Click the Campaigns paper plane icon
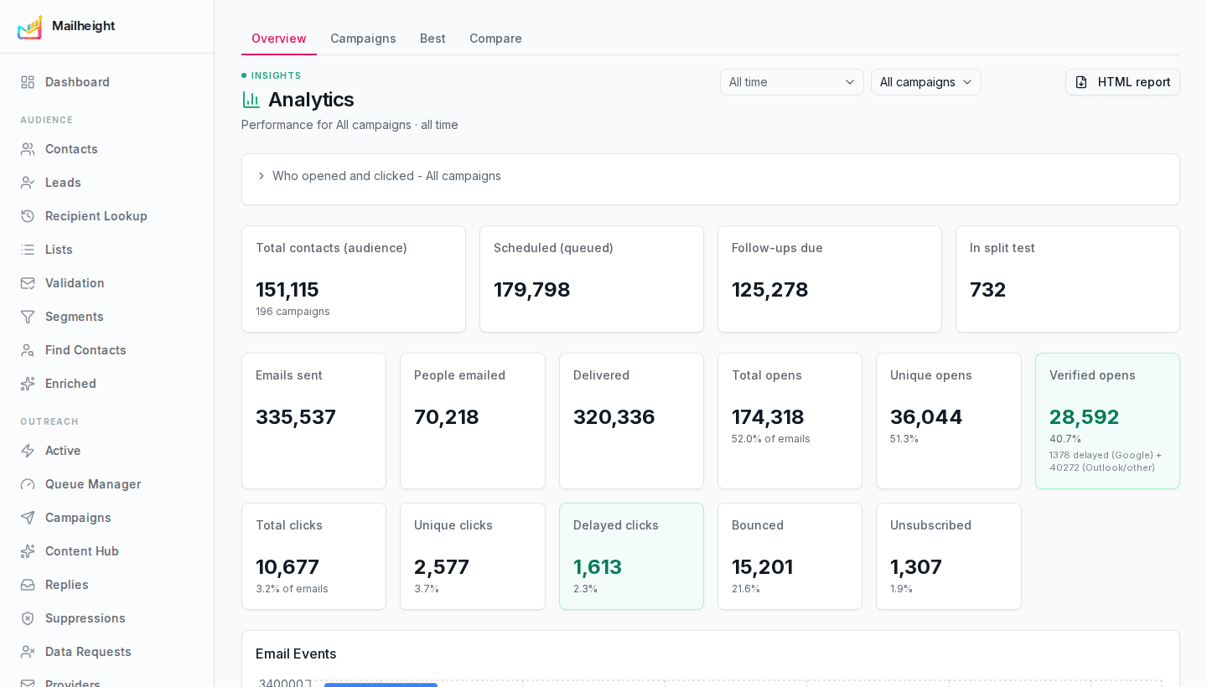Screen dimensions: 1207x687 28,518
